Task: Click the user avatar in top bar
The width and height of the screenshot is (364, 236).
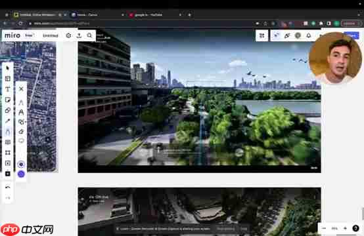Action: [298, 35]
